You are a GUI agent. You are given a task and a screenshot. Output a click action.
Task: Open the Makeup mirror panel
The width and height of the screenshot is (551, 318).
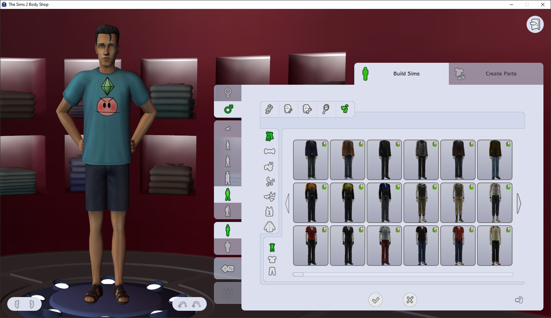click(x=326, y=109)
